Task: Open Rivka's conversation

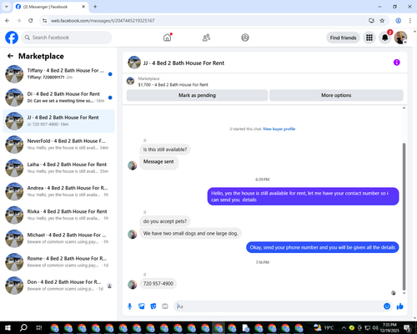Action: (x=58, y=215)
